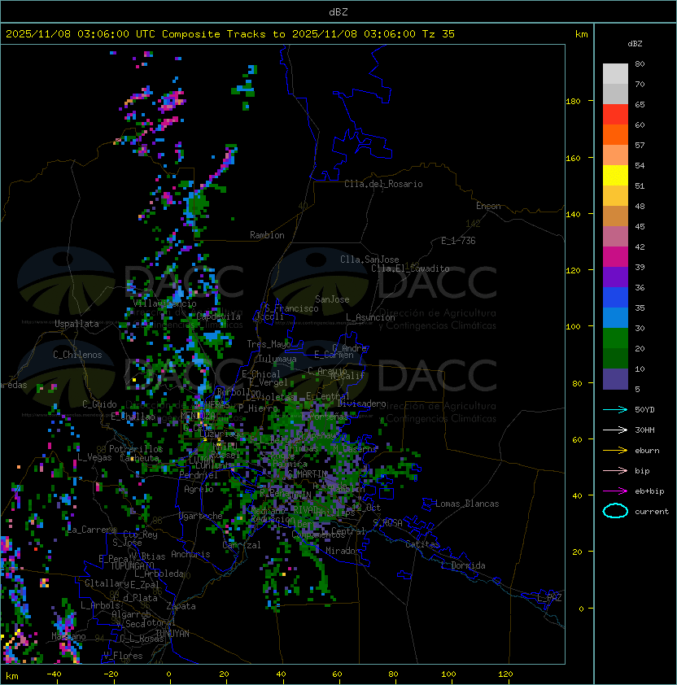The height and width of the screenshot is (685, 677).
Task: Click the Anchoris map label
Action: click(190, 554)
